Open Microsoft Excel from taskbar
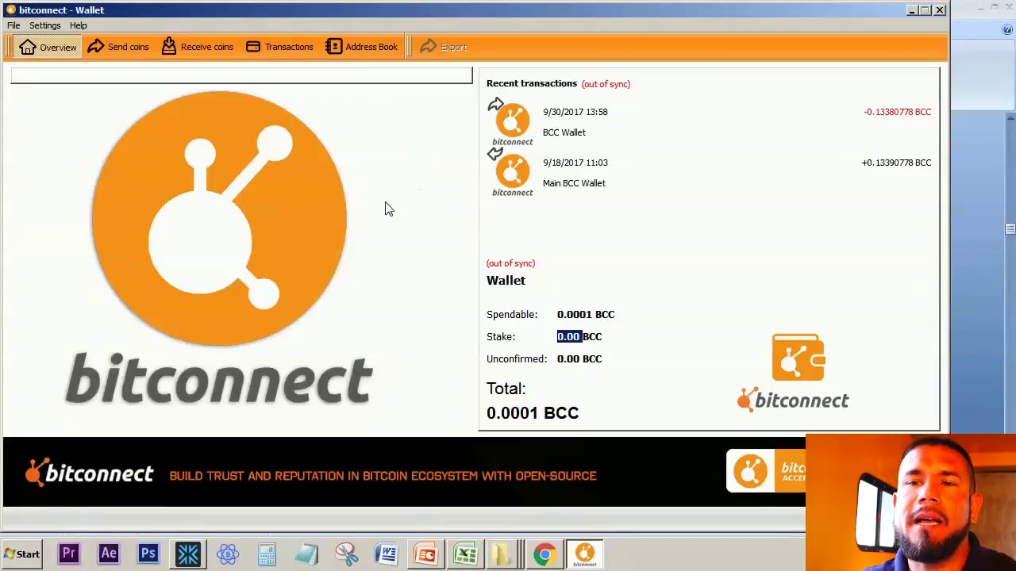 (466, 554)
